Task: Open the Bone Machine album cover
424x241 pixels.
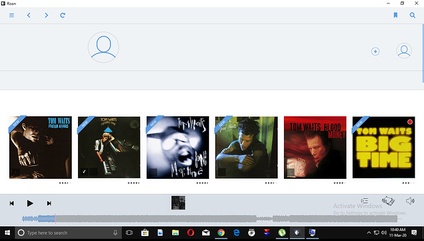Action: (x=178, y=148)
